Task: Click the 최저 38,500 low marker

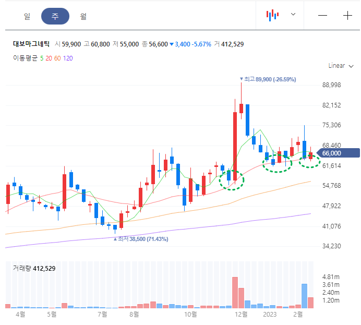Action: (x=141, y=239)
